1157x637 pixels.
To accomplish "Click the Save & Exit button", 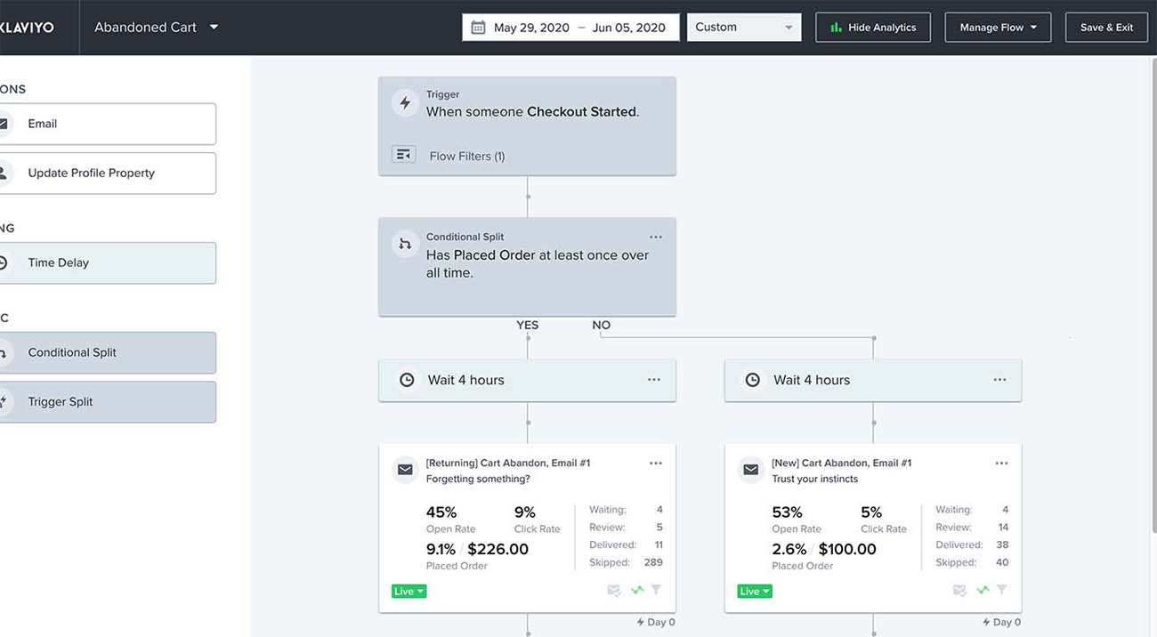I will (x=1106, y=27).
